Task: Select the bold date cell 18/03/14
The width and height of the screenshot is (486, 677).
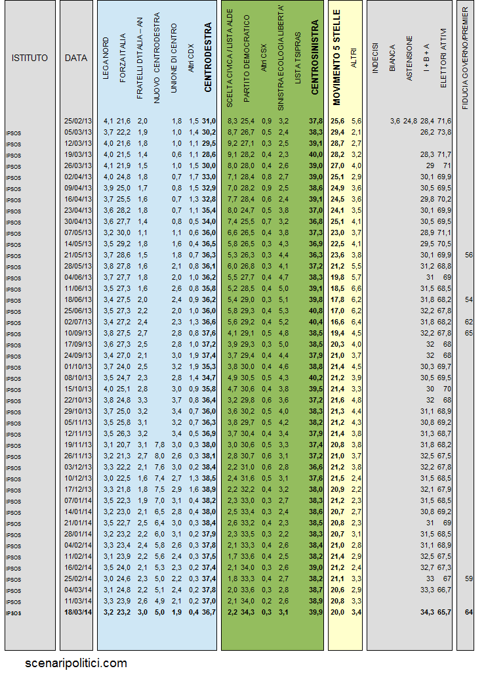Action: (x=78, y=612)
